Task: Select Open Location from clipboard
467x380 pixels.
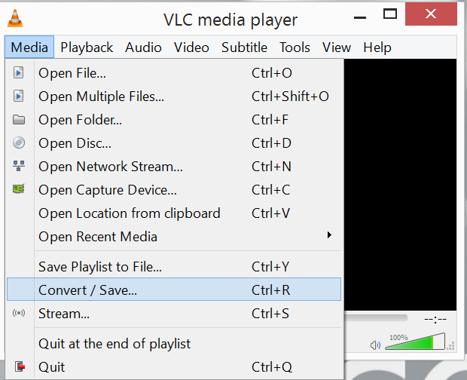Action: pyautogui.click(x=130, y=213)
